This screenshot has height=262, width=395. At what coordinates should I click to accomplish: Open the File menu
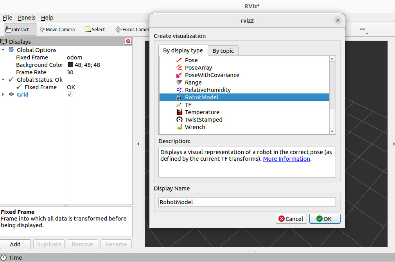click(x=7, y=18)
